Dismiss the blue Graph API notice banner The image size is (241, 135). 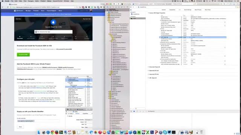point(92,14)
